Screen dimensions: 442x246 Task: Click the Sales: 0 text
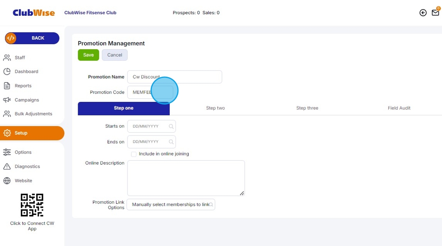(x=211, y=13)
